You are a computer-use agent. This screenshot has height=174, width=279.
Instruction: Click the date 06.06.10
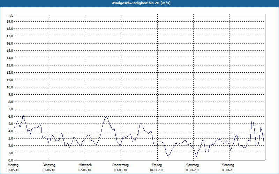(x=228, y=170)
